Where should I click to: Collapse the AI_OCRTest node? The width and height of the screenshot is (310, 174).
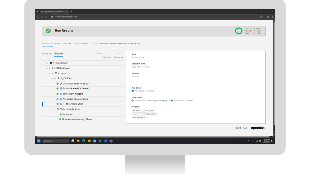[x=52, y=78]
